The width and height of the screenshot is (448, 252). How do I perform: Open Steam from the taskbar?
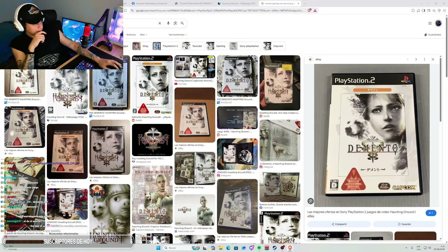(274, 248)
